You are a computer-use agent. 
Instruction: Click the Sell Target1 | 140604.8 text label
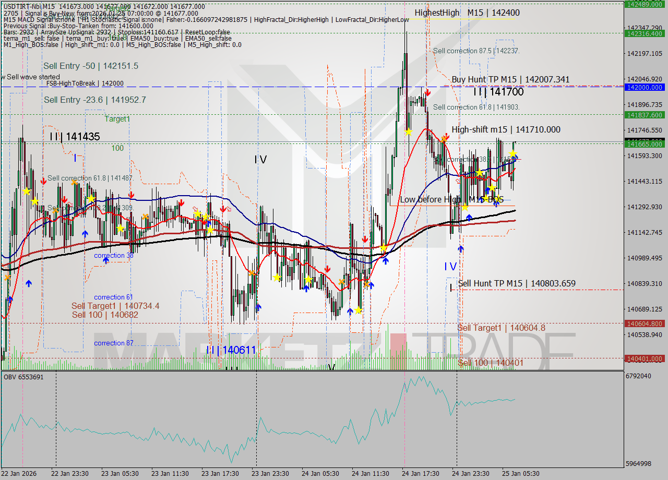(x=501, y=328)
